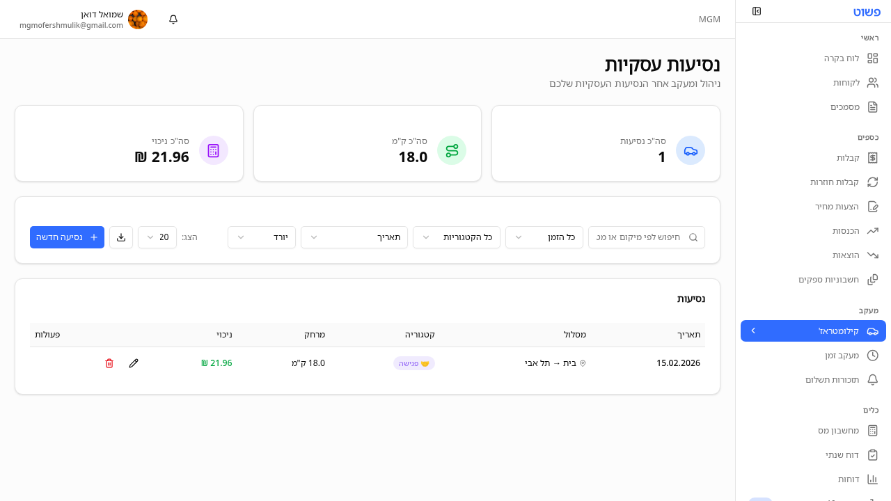891x501 pixels.
Task: Click the notification bell icon
Action: [x=173, y=19]
